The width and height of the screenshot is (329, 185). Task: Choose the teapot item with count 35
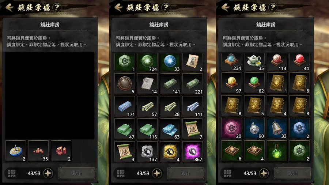click(x=254, y=62)
